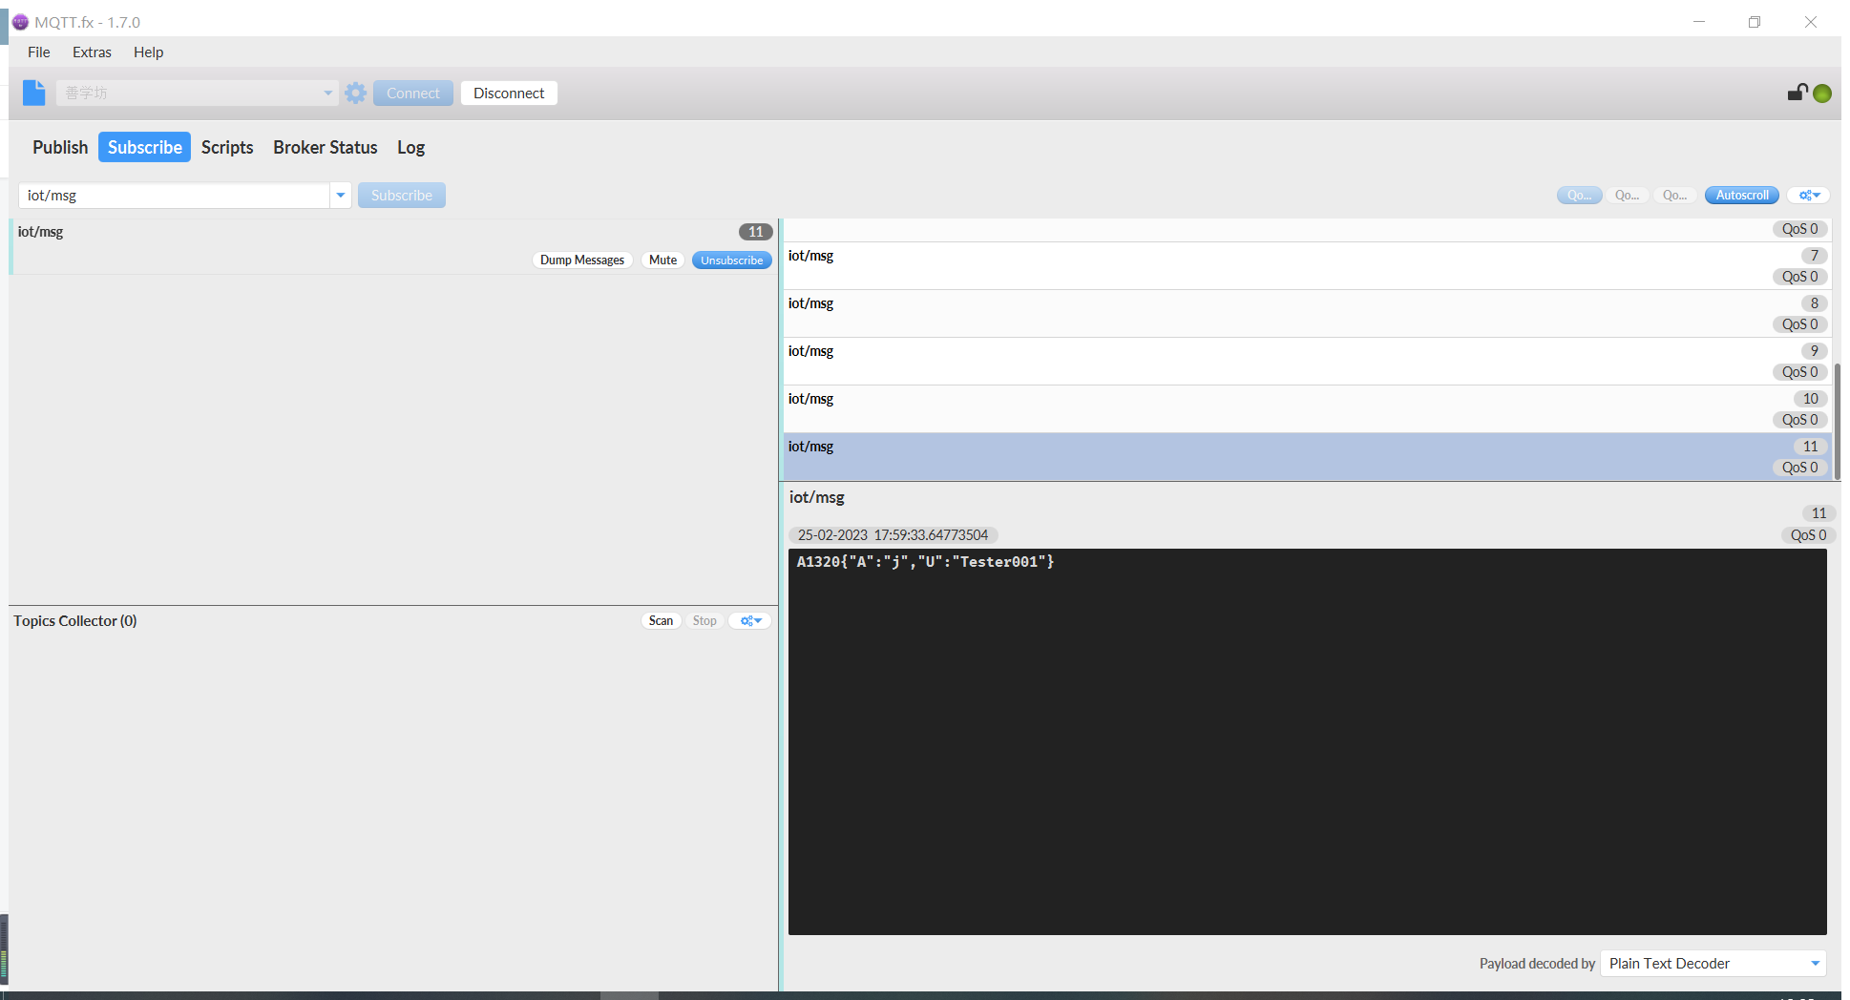Click the message list vertical scrollbar

(x=1837, y=420)
